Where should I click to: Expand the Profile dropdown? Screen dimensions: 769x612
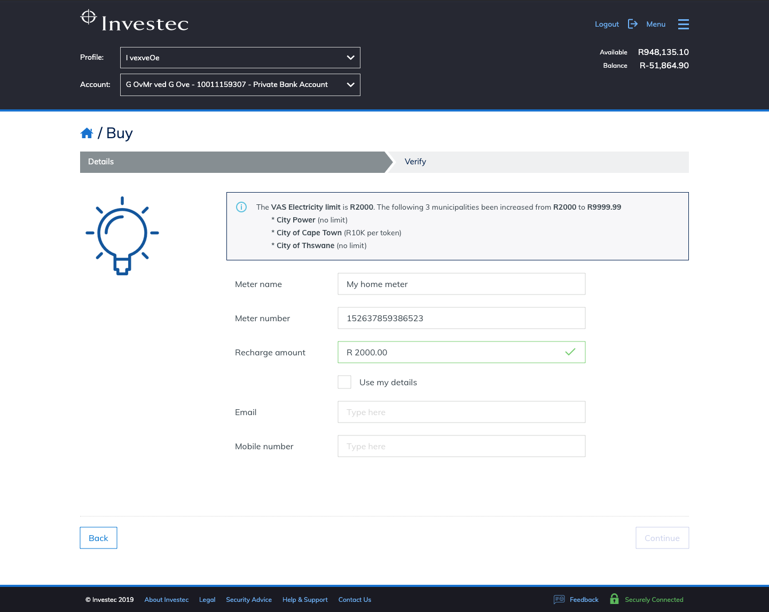240,58
